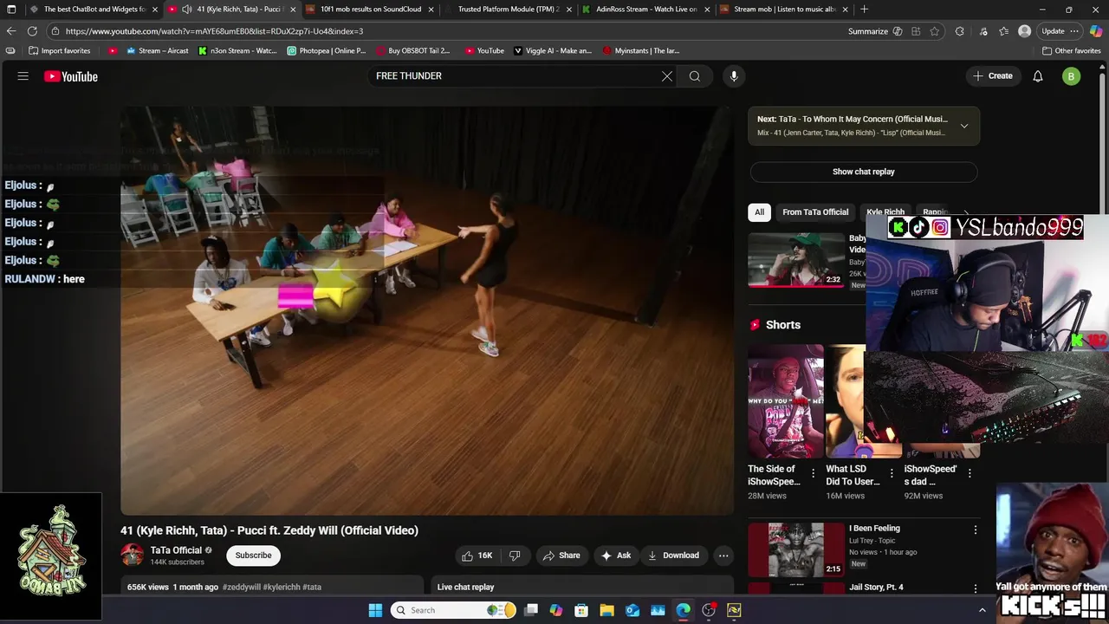1109x624 pixels.
Task: Open Other favorites folder
Action: tap(1072, 51)
